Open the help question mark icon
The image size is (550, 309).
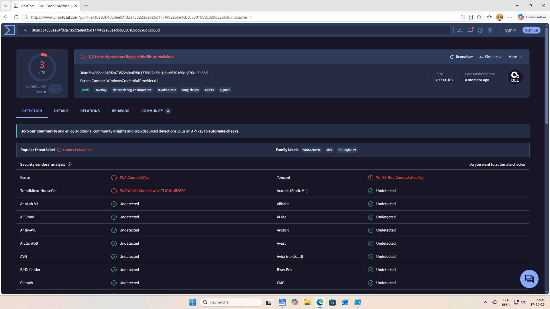point(480,30)
